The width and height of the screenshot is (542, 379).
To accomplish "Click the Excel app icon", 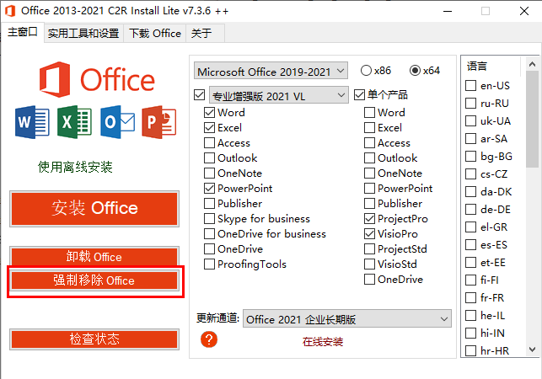I will point(73,123).
